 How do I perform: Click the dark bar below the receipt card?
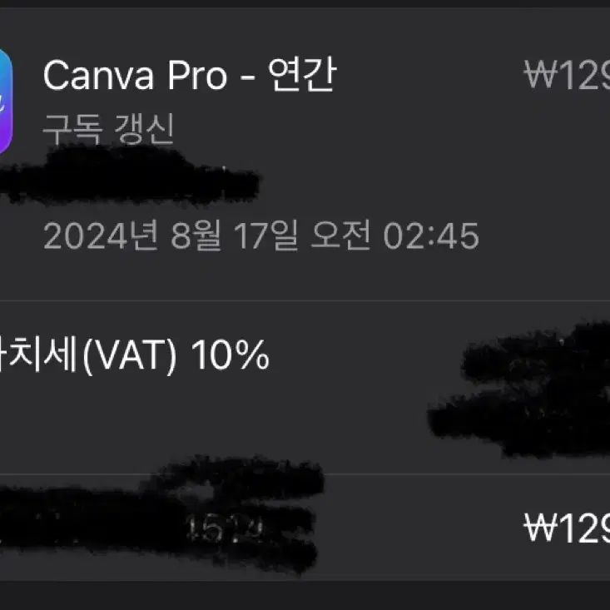[x=305, y=596]
